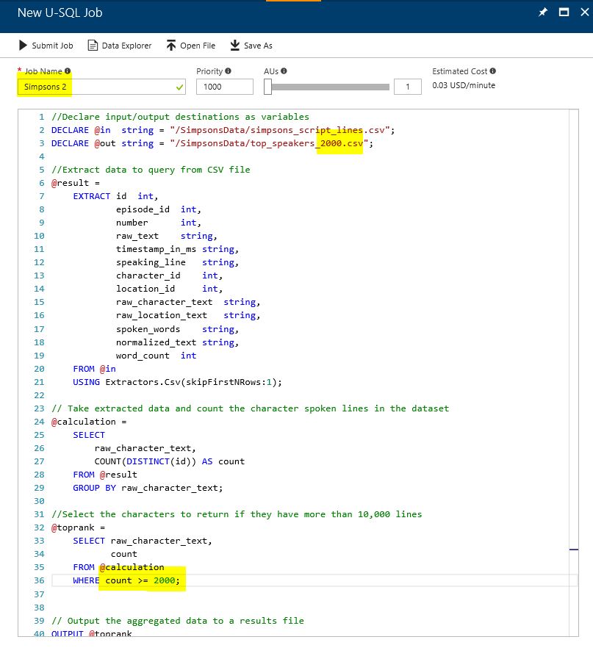Click 'WHERE count >= 2000;' on line 36
This screenshot has height=670, width=593.
pyautogui.click(x=126, y=580)
